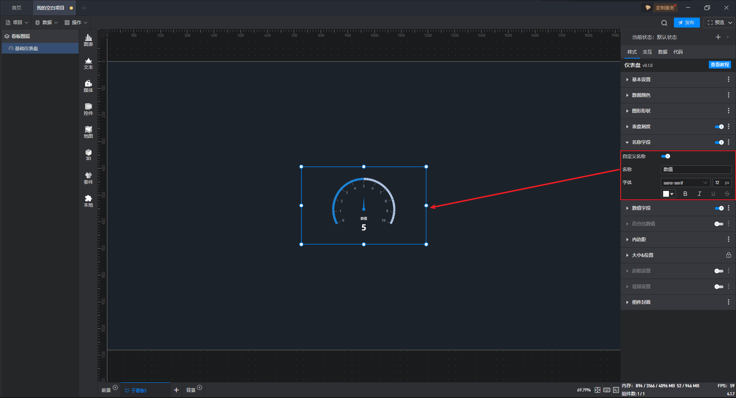Screen dimensions: 736x398
Task: Add a new sub-board with the plus icon
Action: pos(176,390)
